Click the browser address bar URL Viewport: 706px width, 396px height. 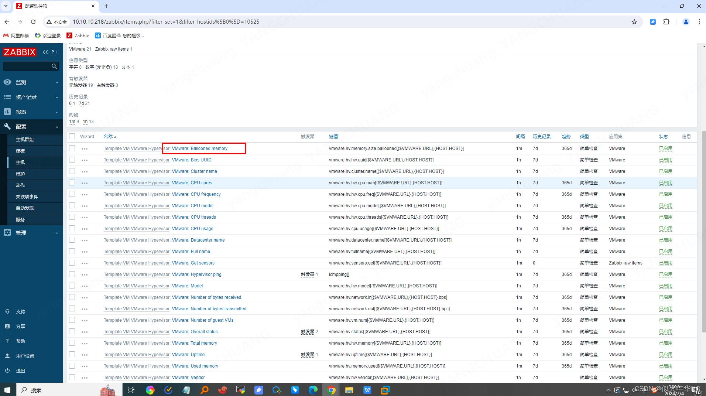tap(166, 22)
